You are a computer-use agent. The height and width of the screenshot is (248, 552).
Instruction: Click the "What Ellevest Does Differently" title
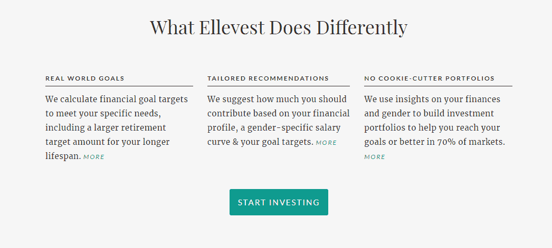[x=278, y=27]
